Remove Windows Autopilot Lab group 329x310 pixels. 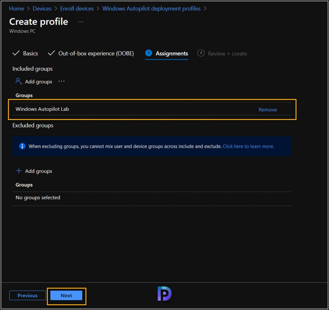(268, 110)
